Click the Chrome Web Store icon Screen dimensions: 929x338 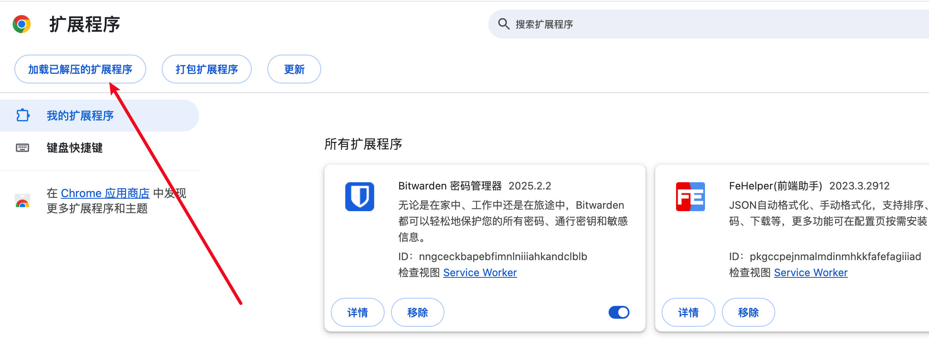(22, 201)
